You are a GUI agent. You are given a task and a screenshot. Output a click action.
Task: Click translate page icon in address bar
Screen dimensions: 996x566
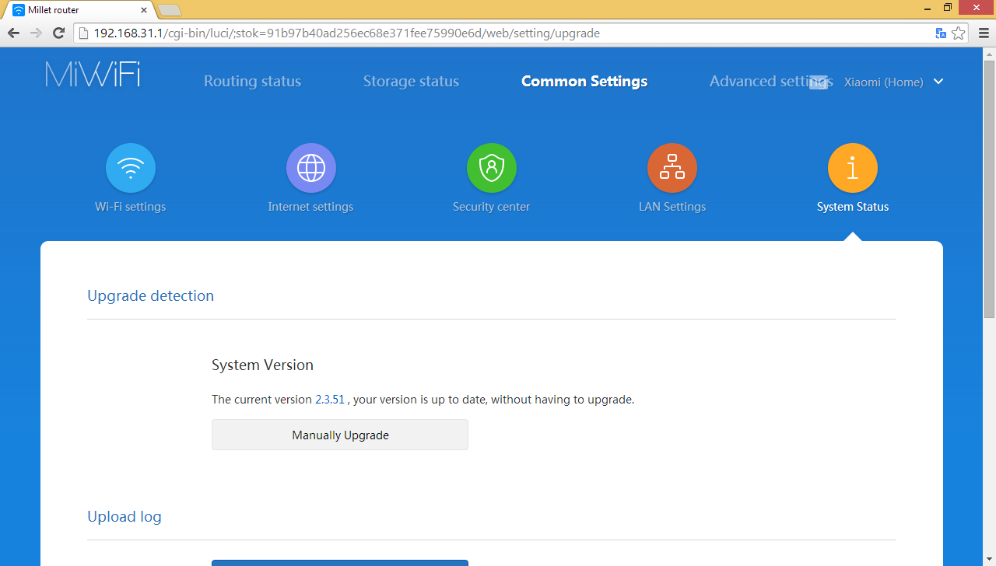point(941,33)
